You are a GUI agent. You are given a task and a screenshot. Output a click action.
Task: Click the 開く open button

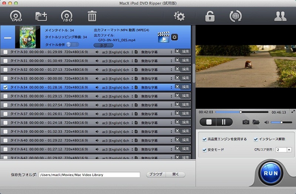coord(175,174)
